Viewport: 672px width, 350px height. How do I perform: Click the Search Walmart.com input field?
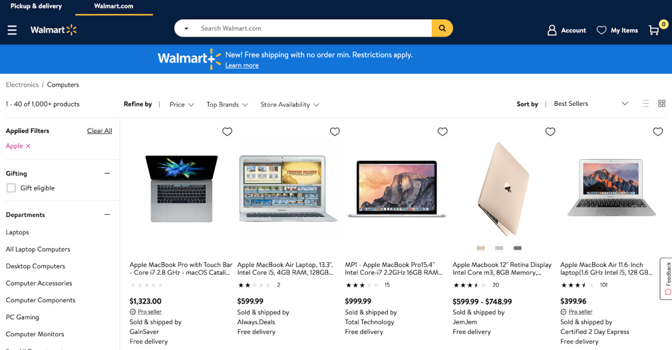(313, 29)
